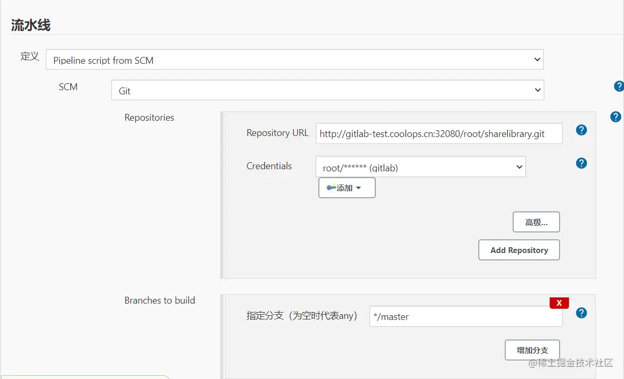Viewport: 624px width, 379px height.
Task: Focus the Repository URL input field
Action: pos(439,133)
